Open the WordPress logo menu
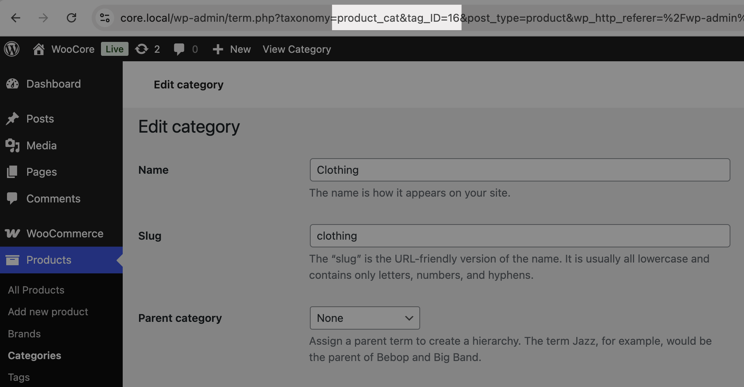The image size is (744, 387). coord(12,49)
